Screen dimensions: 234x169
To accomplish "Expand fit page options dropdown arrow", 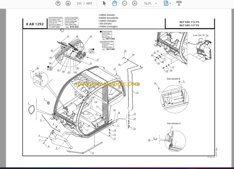I will coord(170,3).
